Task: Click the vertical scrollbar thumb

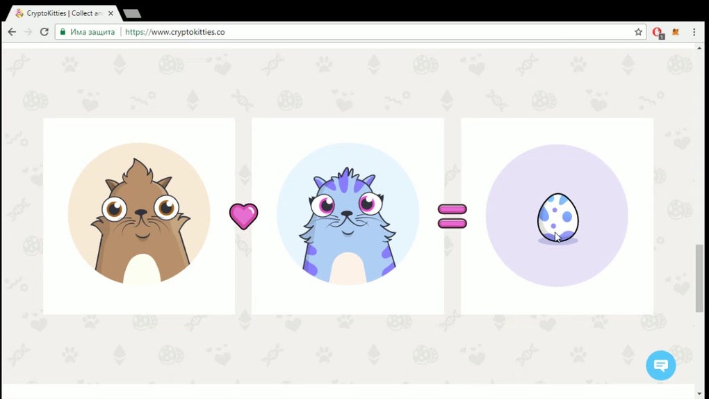Action: click(x=699, y=278)
